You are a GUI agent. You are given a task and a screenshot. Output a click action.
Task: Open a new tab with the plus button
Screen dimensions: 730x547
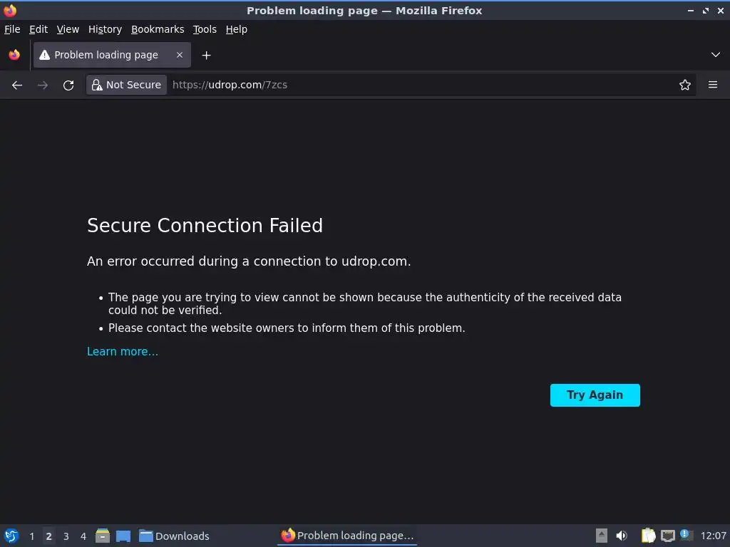coord(206,55)
